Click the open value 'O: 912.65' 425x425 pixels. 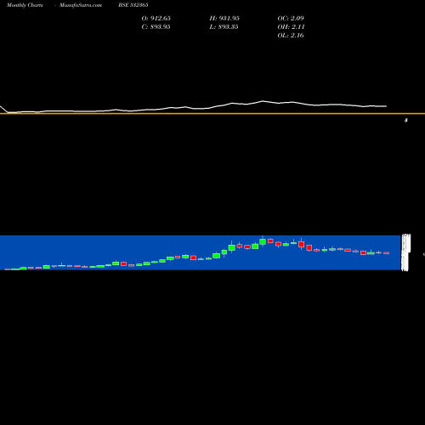pyautogui.click(x=156, y=18)
